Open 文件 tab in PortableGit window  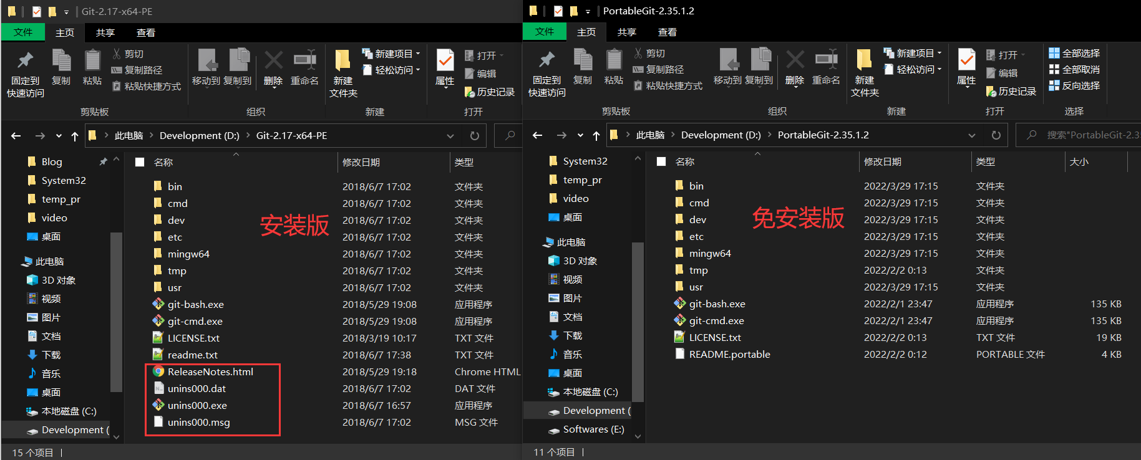545,32
